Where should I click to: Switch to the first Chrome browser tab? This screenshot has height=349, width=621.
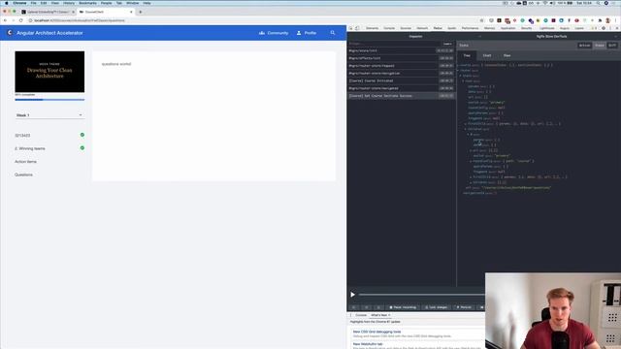pyautogui.click(x=48, y=12)
